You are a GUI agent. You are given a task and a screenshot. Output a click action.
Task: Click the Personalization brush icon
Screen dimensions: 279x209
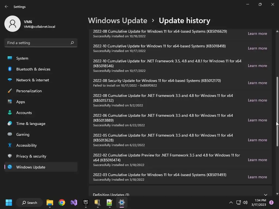(x=10, y=91)
